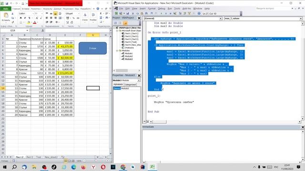The width and height of the screenshot is (305, 171).
Task: Click the blue '3 max' macro button
Action: [x=92, y=48]
